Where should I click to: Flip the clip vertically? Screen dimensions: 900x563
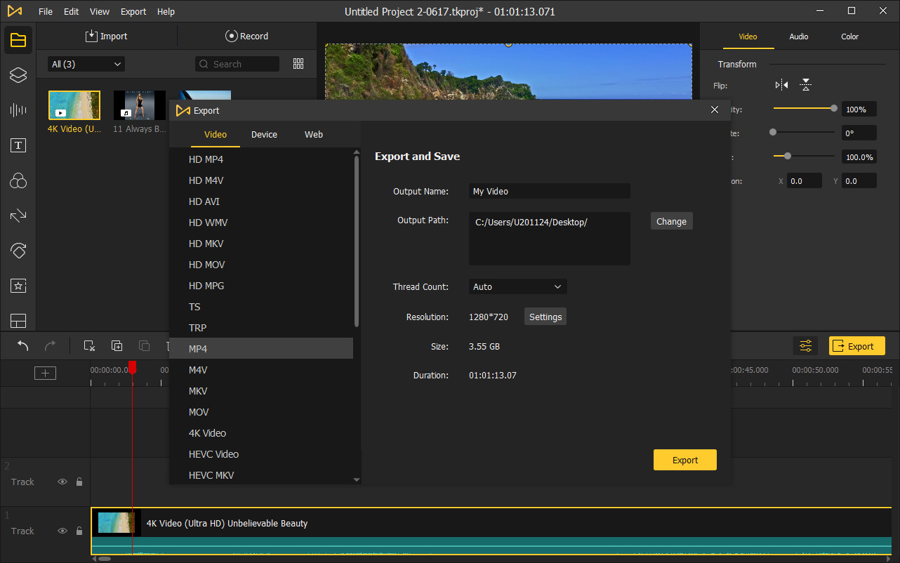[805, 84]
